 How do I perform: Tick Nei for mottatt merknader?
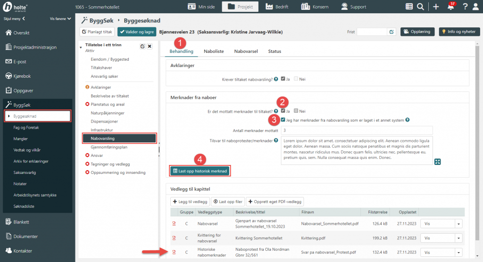point(296,111)
